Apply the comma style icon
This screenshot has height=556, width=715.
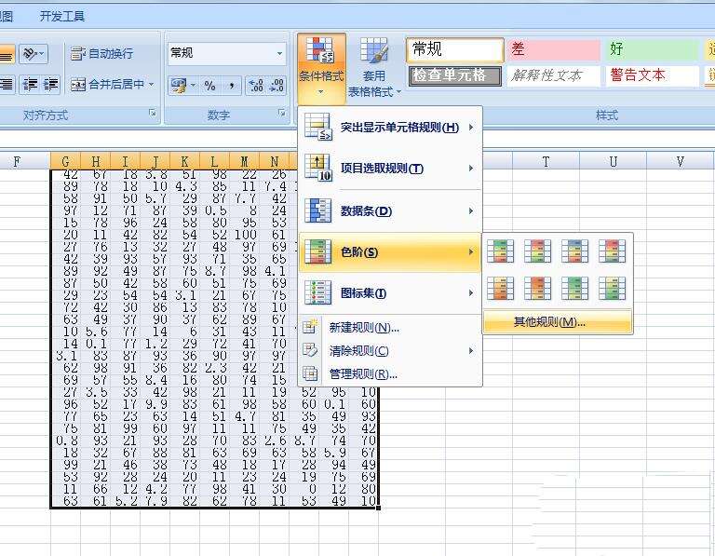[232, 86]
